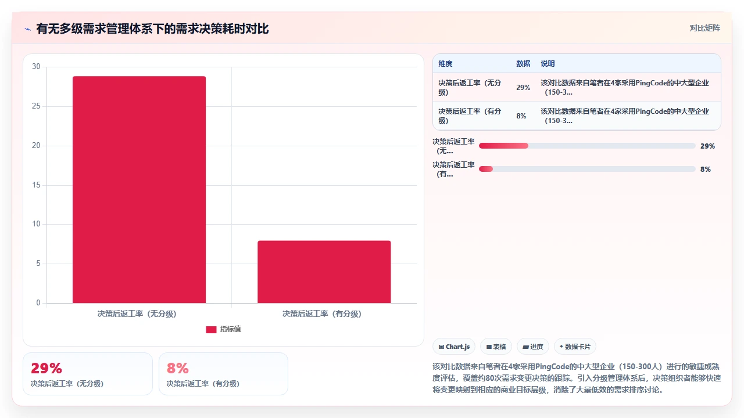This screenshot has height=418, width=744.
Task: Click the y-axis value 30
Action: tap(36, 67)
